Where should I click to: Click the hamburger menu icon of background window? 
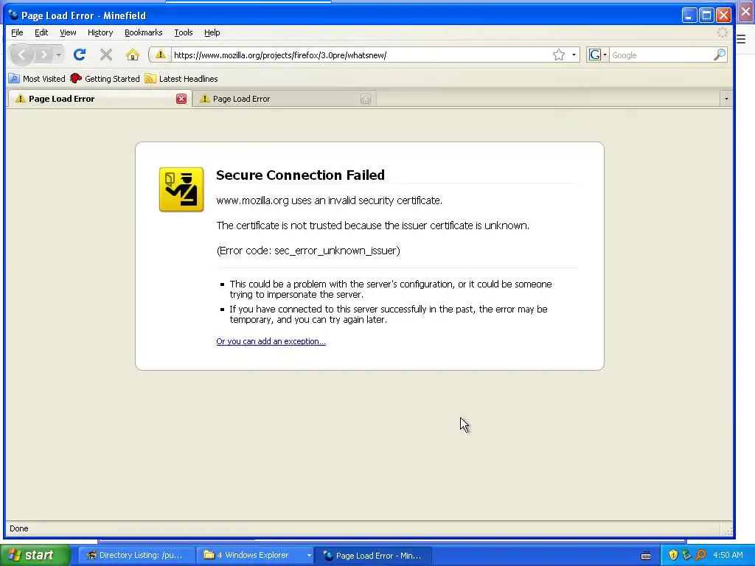742,40
